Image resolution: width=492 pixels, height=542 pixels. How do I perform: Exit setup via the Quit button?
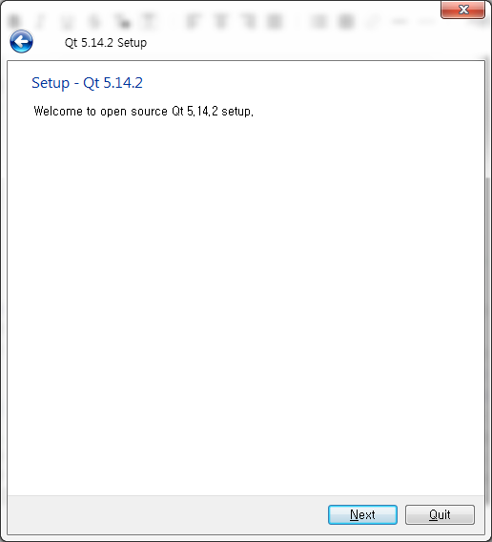440,514
